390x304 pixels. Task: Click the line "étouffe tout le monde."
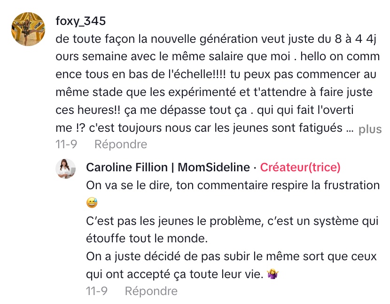(x=147, y=239)
